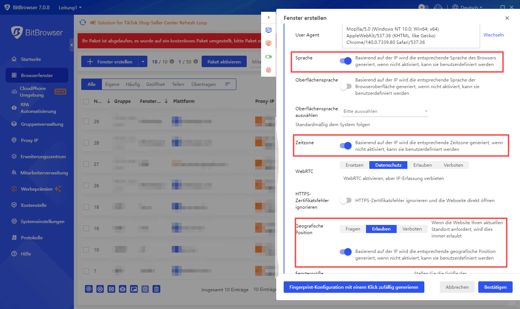
Task: Expand the arrow next to Fenster erstellen button
Action: [x=143, y=62]
